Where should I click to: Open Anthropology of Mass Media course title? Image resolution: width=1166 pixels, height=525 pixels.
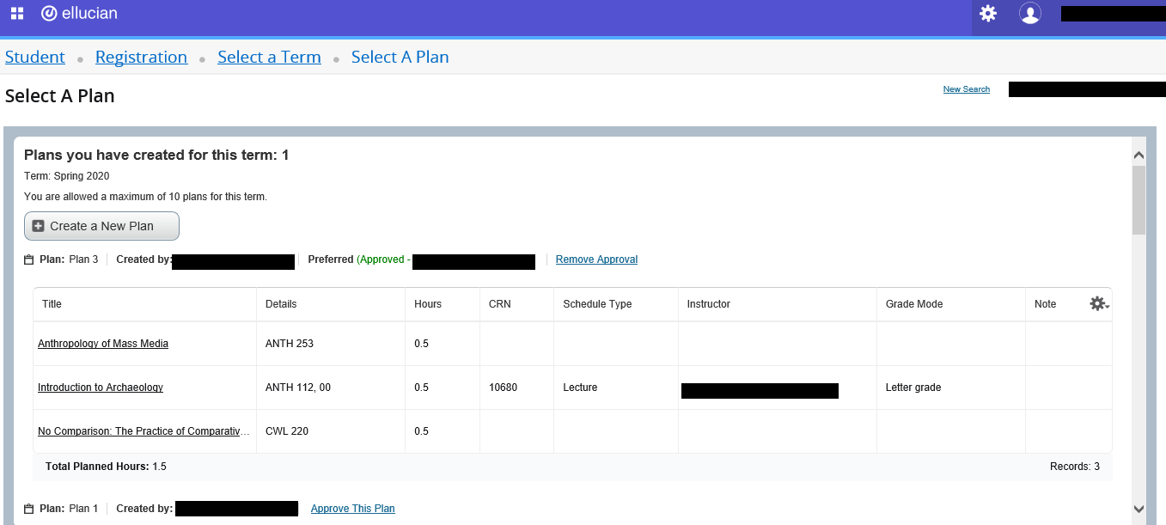pos(103,344)
